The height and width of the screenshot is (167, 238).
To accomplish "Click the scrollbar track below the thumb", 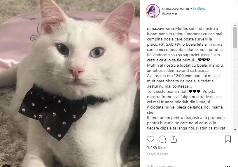I will [235, 88].
